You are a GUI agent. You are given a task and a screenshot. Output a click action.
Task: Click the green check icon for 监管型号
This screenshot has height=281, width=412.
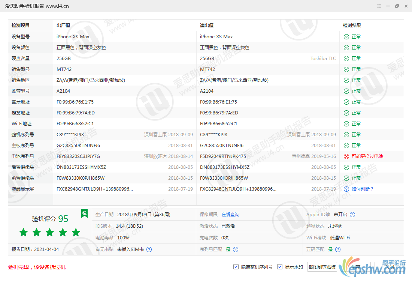[x=346, y=91]
